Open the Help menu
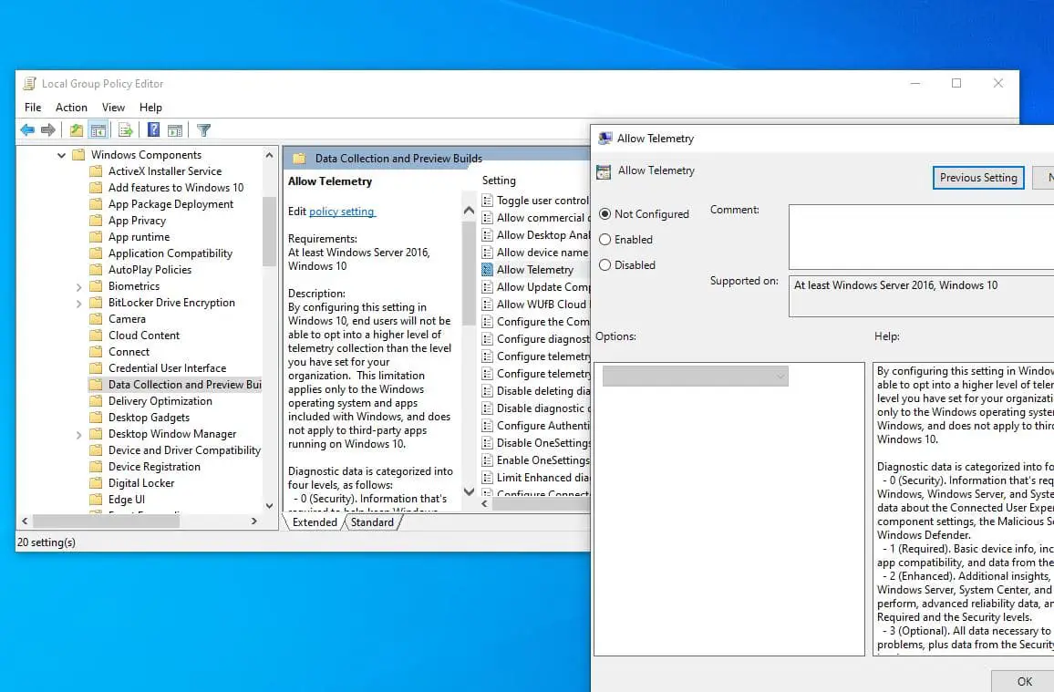Viewport: 1054px width, 692px height. coord(150,108)
